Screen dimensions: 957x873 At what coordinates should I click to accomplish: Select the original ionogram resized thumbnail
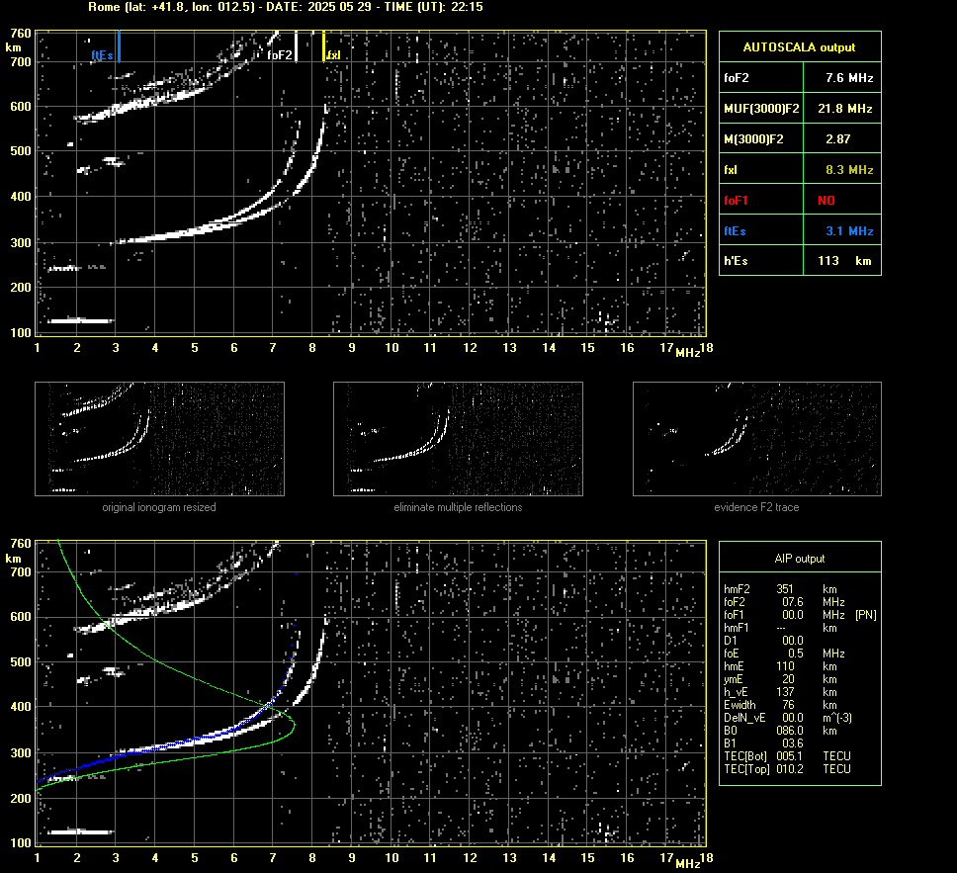[x=159, y=439]
